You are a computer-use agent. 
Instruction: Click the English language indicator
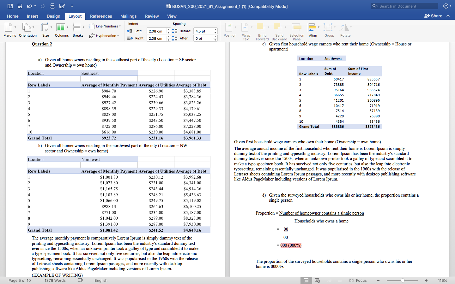(101, 281)
